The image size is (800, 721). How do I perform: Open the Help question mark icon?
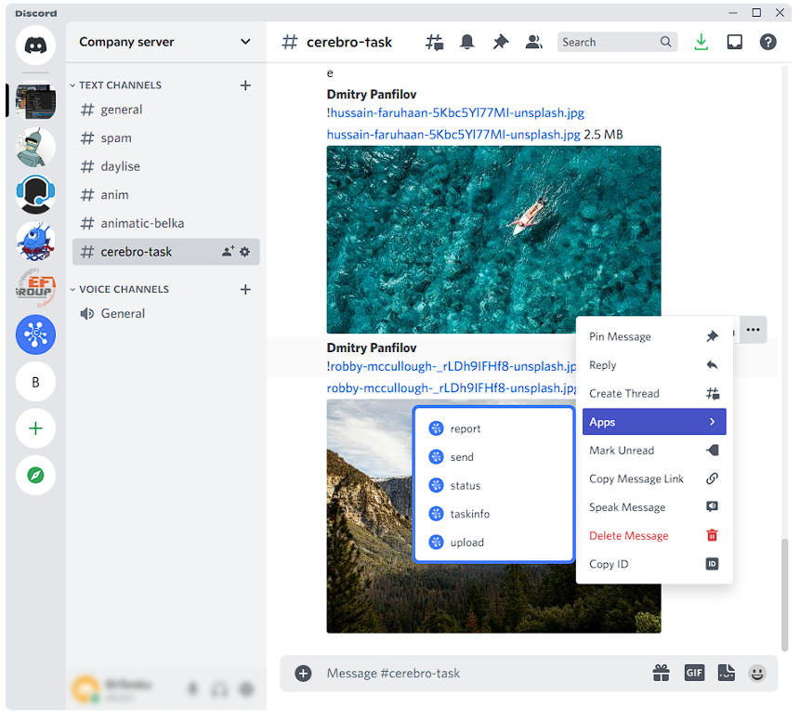pos(767,43)
